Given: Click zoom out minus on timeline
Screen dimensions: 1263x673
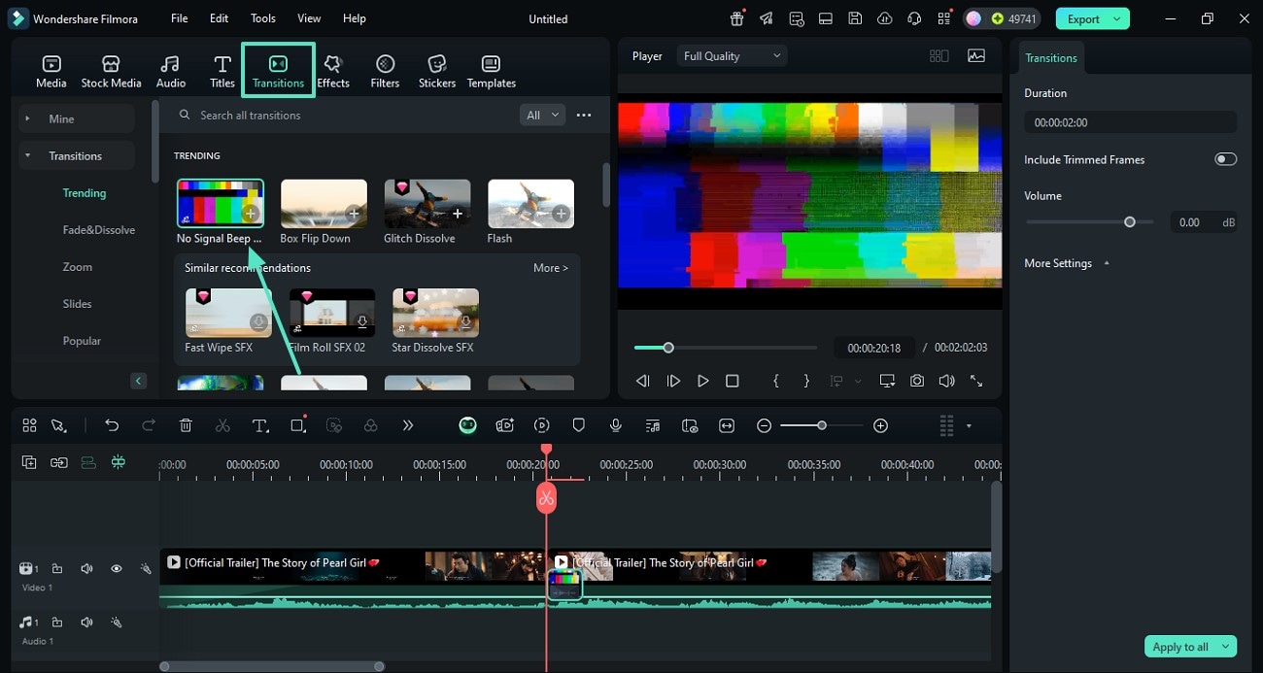Looking at the screenshot, I should click(x=765, y=425).
